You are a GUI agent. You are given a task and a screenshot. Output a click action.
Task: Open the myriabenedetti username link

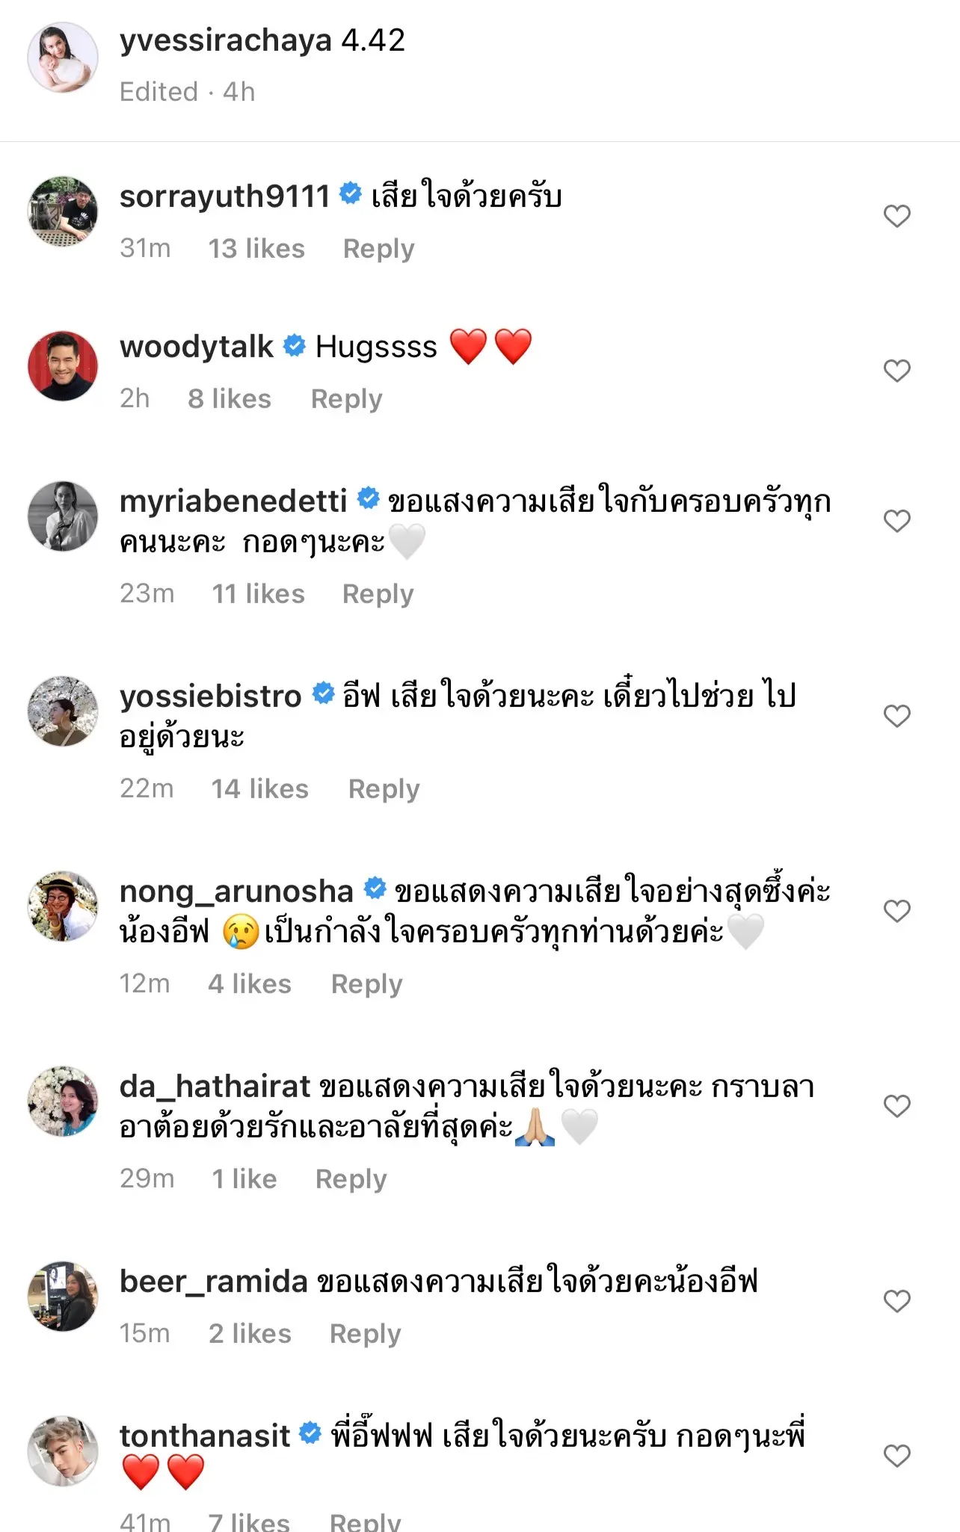tap(233, 501)
